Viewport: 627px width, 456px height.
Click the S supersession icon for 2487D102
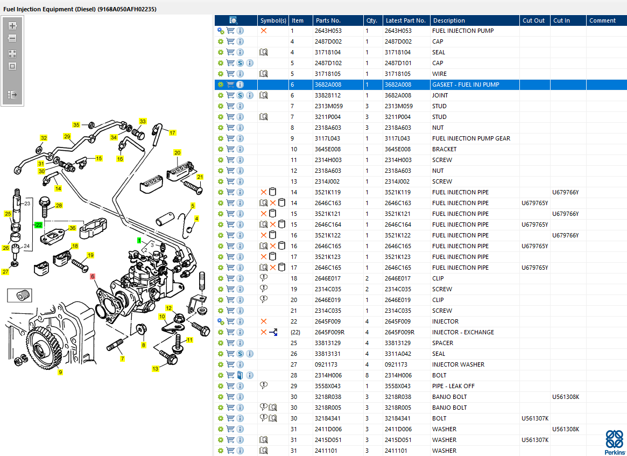[x=240, y=63]
